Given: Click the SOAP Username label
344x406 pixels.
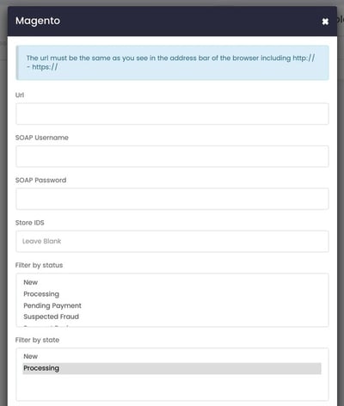Looking at the screenshot, I should [x=42, y=138].
